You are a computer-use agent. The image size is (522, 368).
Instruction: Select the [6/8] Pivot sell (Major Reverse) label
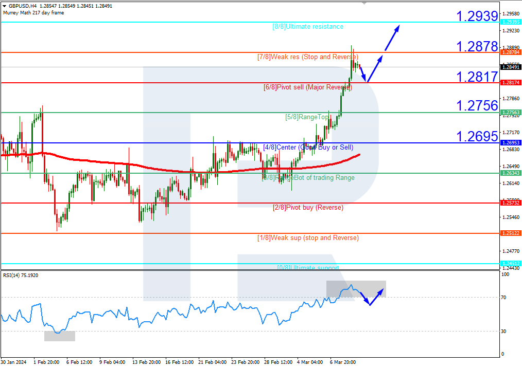309,87
